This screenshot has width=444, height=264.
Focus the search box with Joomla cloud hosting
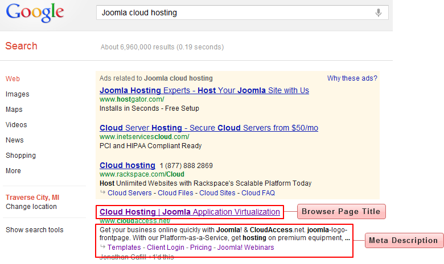[x=242, y=12]
